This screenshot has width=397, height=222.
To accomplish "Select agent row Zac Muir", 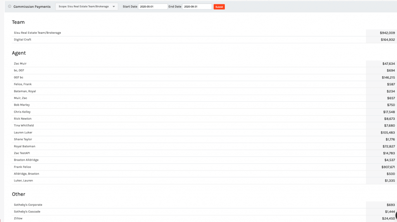I will tap(204, 64).
